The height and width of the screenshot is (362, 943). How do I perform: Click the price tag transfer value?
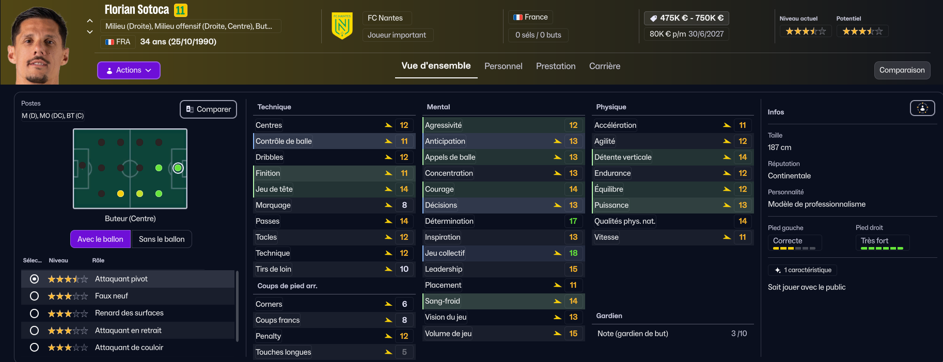tap(686, 18)
